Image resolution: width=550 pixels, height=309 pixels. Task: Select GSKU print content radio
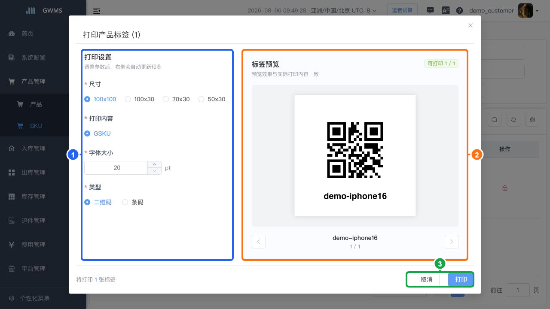tap(98, 133)
